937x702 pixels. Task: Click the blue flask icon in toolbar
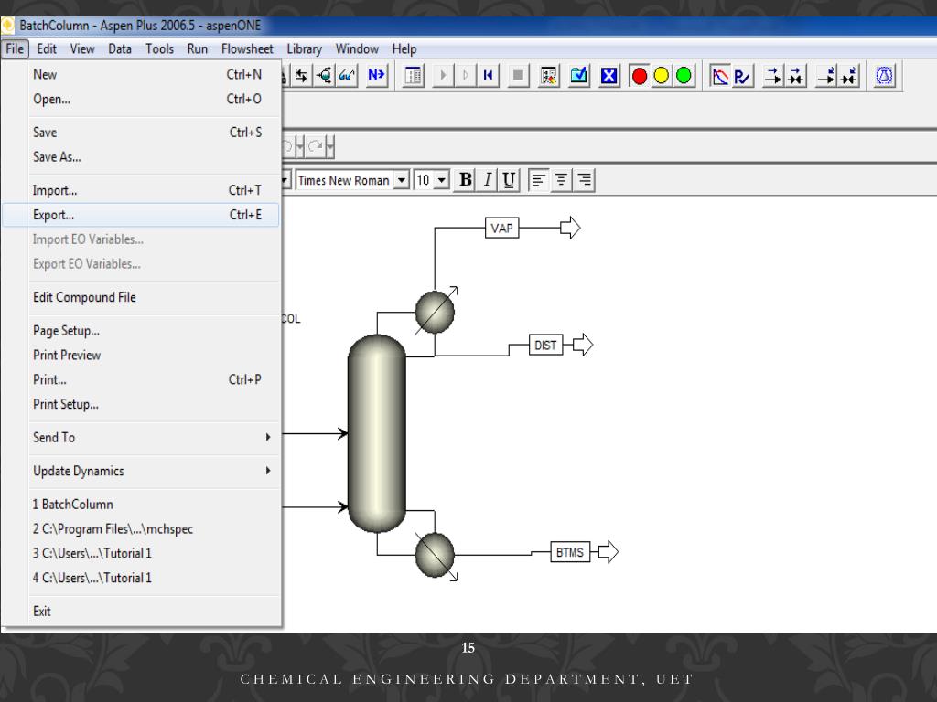coord(885,76)
